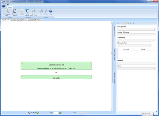Click Show Taggable Items ribbon button
Image resolution: width=159 pixels, height=116 pixels.
(x=7, y=13)
